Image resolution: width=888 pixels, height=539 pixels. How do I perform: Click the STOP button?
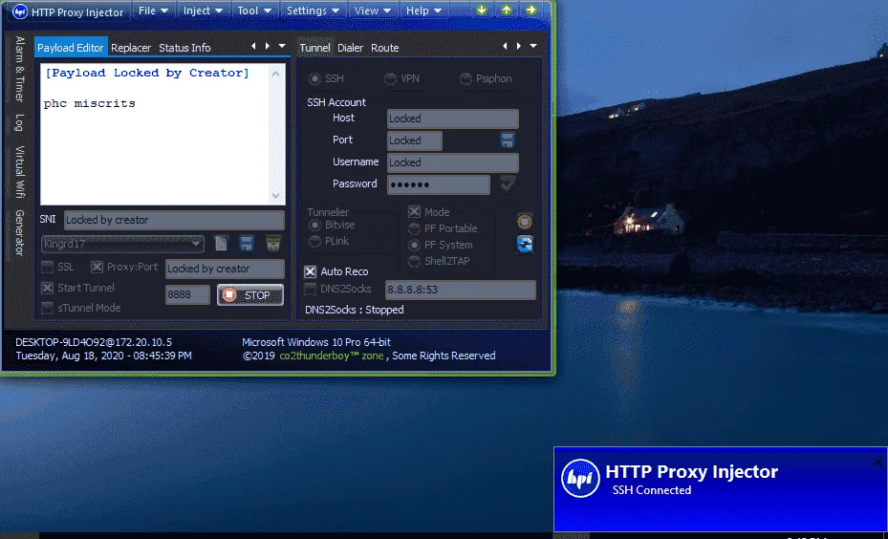point(250,295)
